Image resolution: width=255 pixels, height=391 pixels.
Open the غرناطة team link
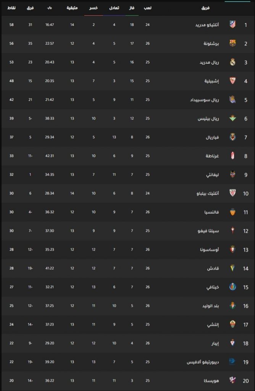pyautogui.click(x=212, y=156)
